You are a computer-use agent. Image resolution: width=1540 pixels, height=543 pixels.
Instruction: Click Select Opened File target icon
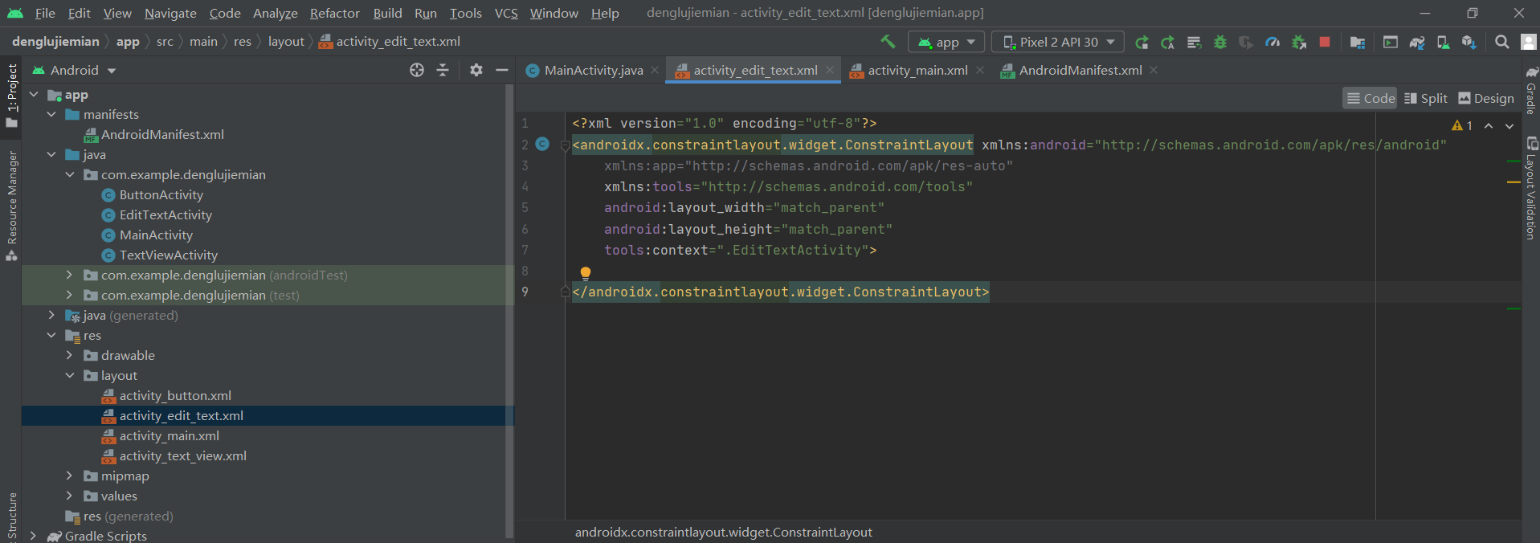pyautogui.click(x=416, y=70)
